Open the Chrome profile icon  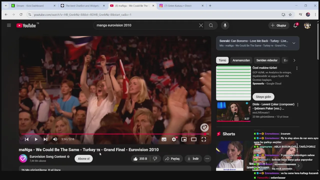pos(308,14)
